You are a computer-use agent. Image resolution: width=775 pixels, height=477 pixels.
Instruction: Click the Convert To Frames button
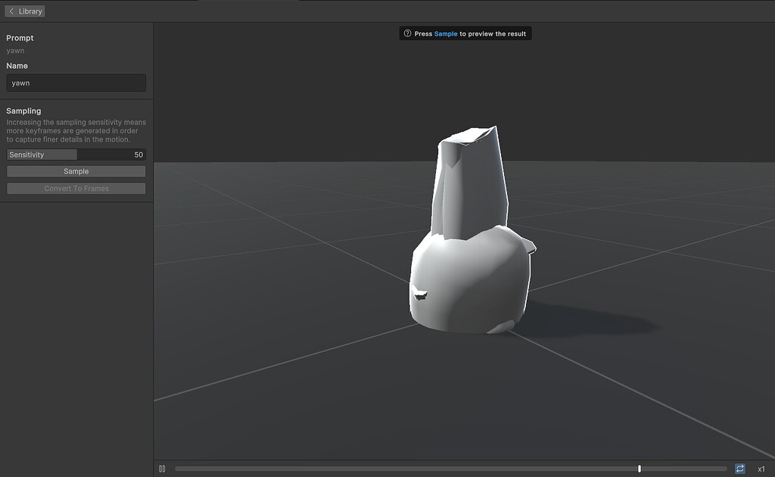(x=76, y=188)
